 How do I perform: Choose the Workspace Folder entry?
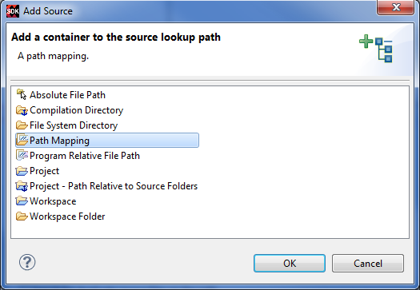67,217
